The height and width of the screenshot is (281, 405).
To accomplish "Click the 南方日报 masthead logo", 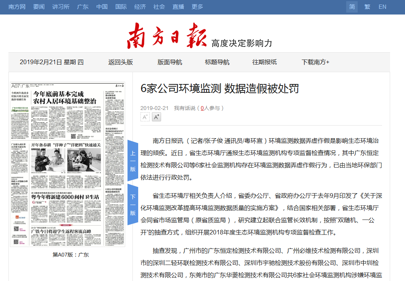I will click(167, 36).
